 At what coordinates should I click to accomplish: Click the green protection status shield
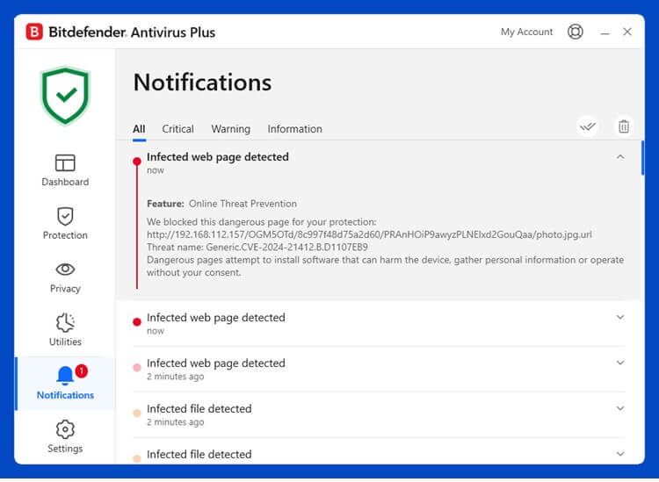65,96
